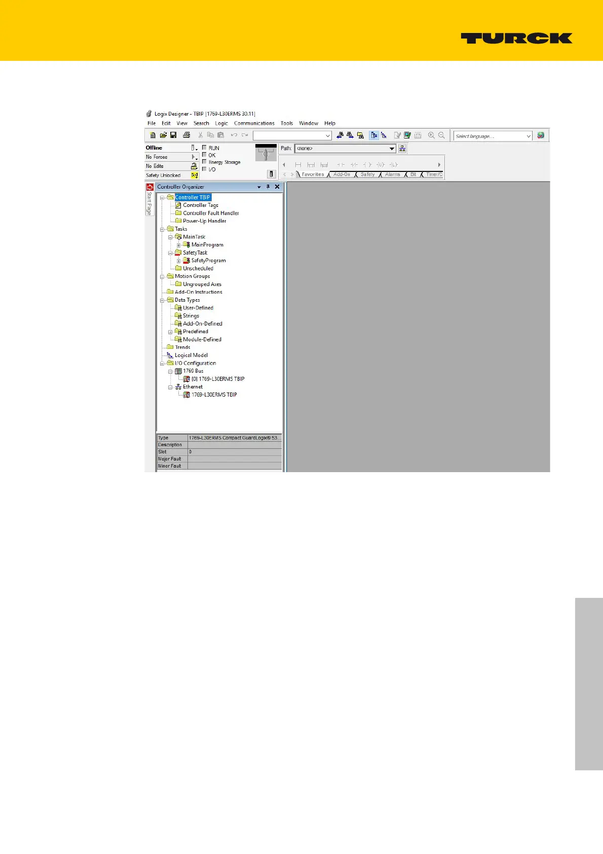Select the [0] 1769-L30ERMS TBIP module
Screen dimensions: 603x854
[x=218, y=379]
